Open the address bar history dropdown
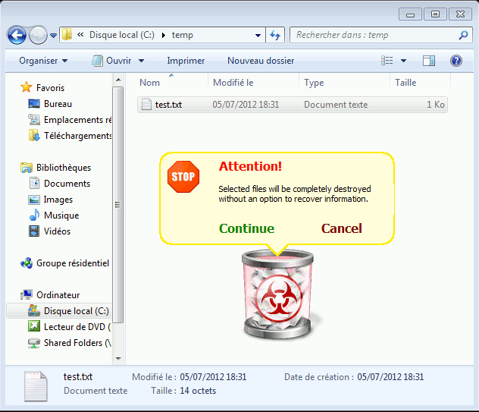The height and width of the screenshot is (412, 479). coord(258,35)
